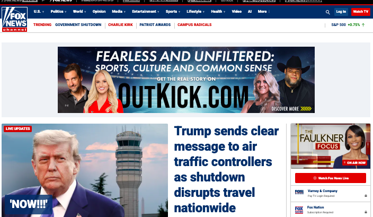Click the Fox News channel logo
The width and height of the screenshot is (373, 217).
point(14,19)
